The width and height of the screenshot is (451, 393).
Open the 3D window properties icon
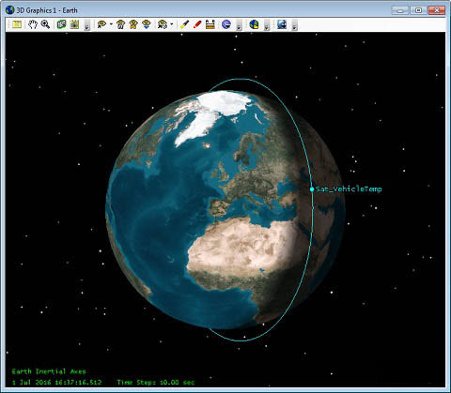(17, 24)
